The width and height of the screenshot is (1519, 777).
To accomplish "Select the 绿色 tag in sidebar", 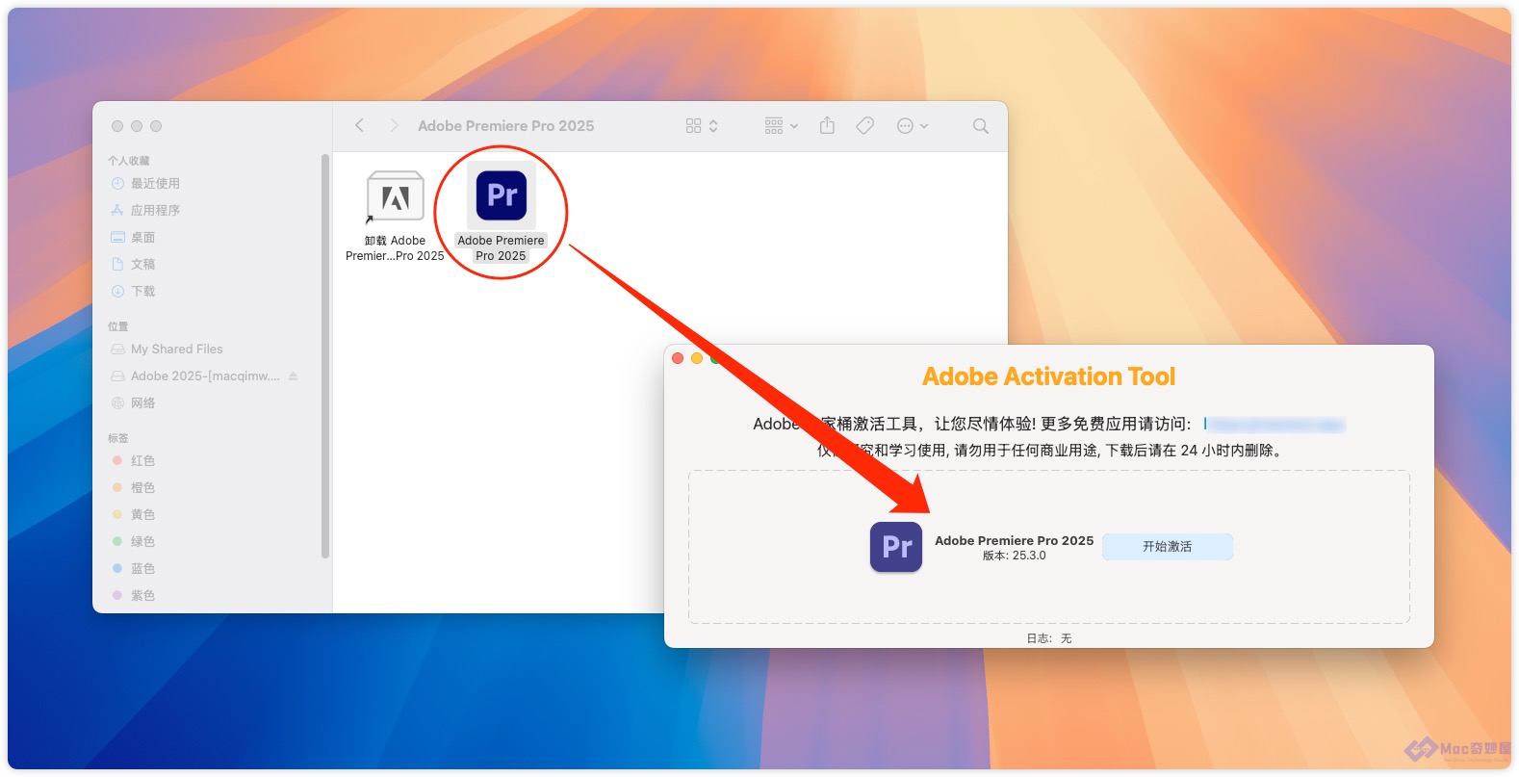I will pos(142,541).
